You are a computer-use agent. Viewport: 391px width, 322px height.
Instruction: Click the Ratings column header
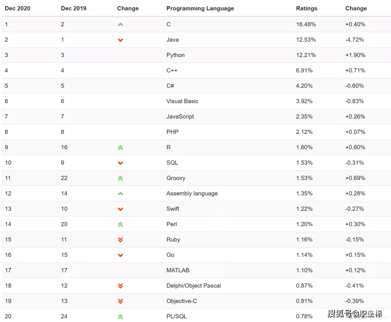[x=307, y=8]
